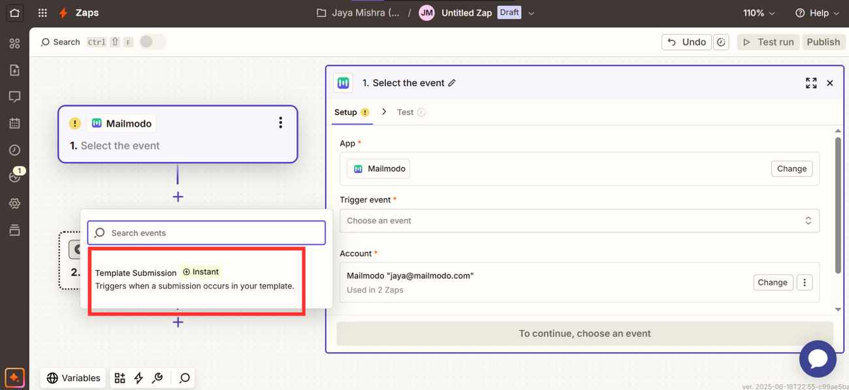Open the Mailmodo step three-dot menu
The image size is (849, 390).
pyautogui.click(x=280, y=123)
